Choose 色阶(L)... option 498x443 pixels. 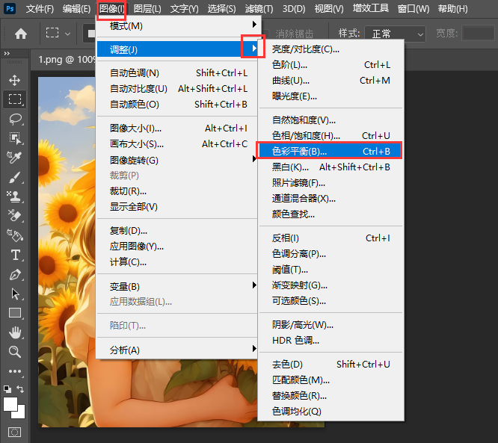(x=331, y=65)
